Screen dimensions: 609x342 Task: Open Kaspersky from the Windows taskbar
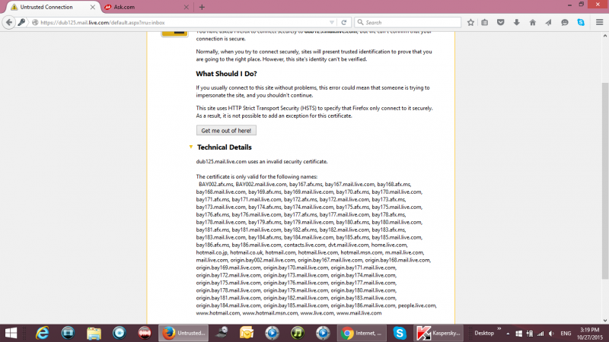pos(434,333)
